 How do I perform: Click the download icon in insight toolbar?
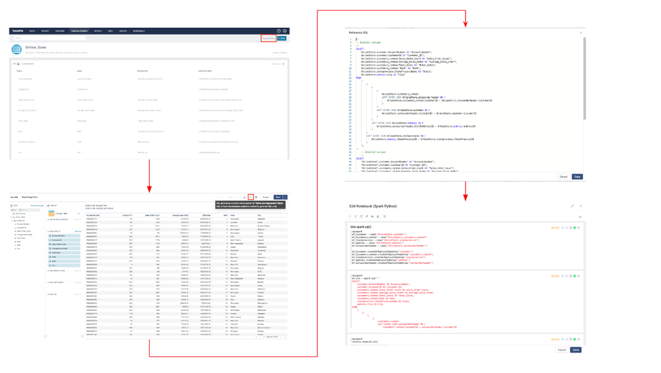[245, 197]
